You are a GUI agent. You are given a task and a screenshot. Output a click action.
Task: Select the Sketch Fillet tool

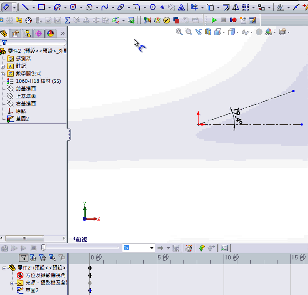point(137,7)
